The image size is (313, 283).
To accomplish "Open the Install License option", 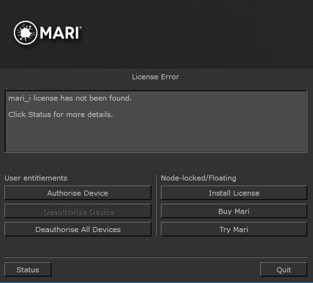I will 234,193.
